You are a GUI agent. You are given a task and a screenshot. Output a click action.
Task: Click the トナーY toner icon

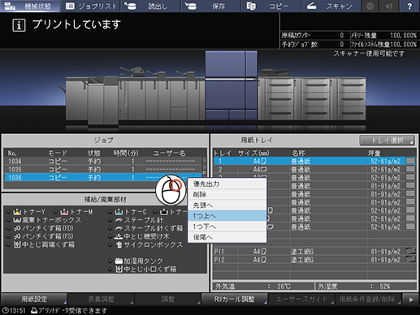point(17,211)
